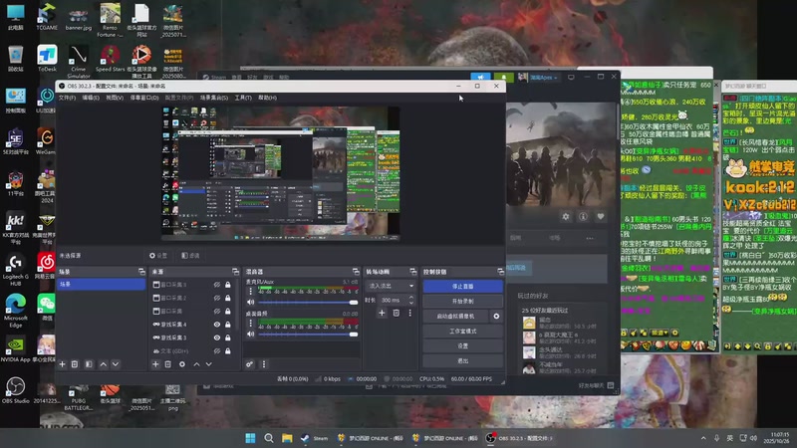The image size is (797, 448).
Task: Open the 视图(V) menu in OBS
Action: pos(115,98)
